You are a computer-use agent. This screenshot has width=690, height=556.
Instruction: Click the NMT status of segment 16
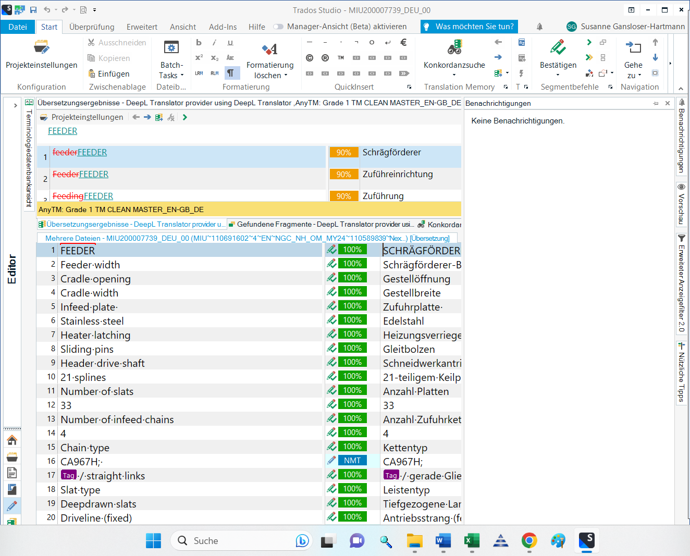pos(352,461)
